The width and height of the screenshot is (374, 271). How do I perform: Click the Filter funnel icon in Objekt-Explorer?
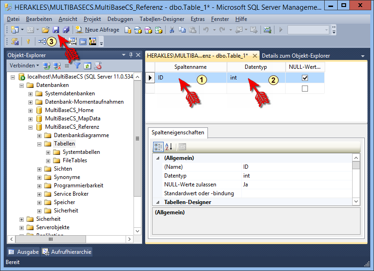click(x=78, y=66)
